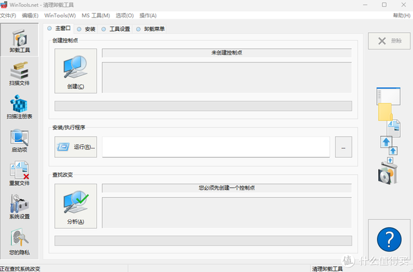Open the 操作(A) menu
This screenshot has width=413, height=272.
148,15
